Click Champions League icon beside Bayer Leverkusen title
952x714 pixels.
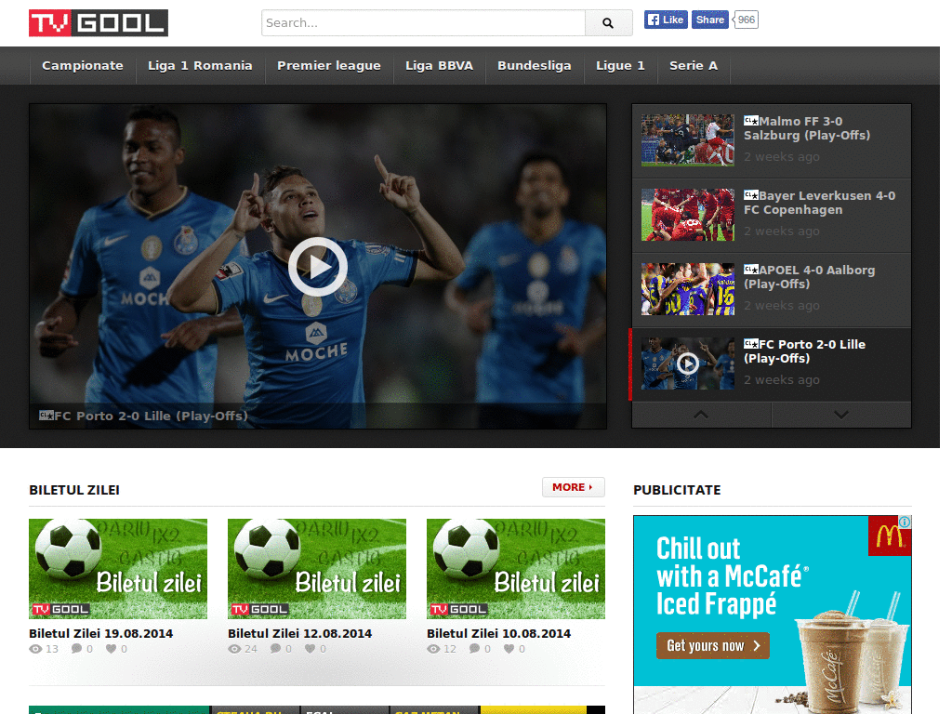click(x=751, y=195)
